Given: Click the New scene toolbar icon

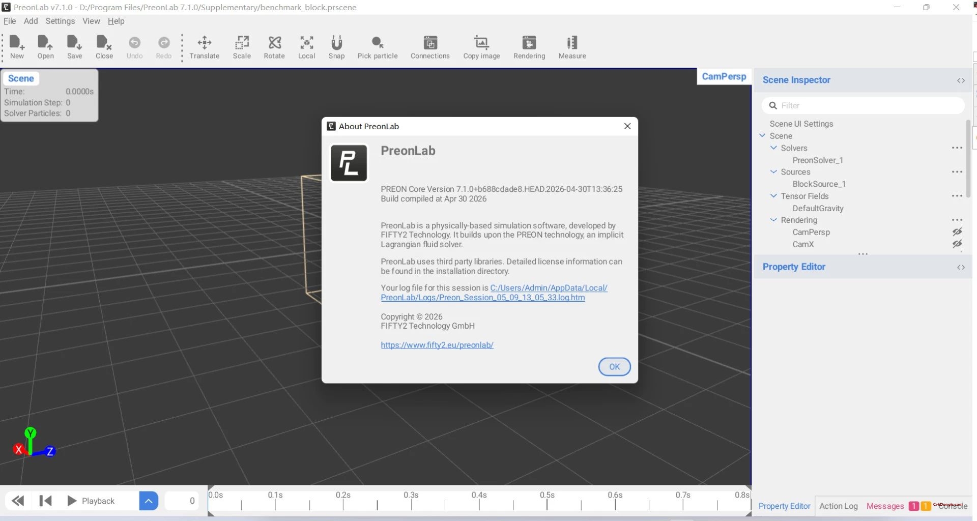Looking at the screenshot, I should pos(17,47).
